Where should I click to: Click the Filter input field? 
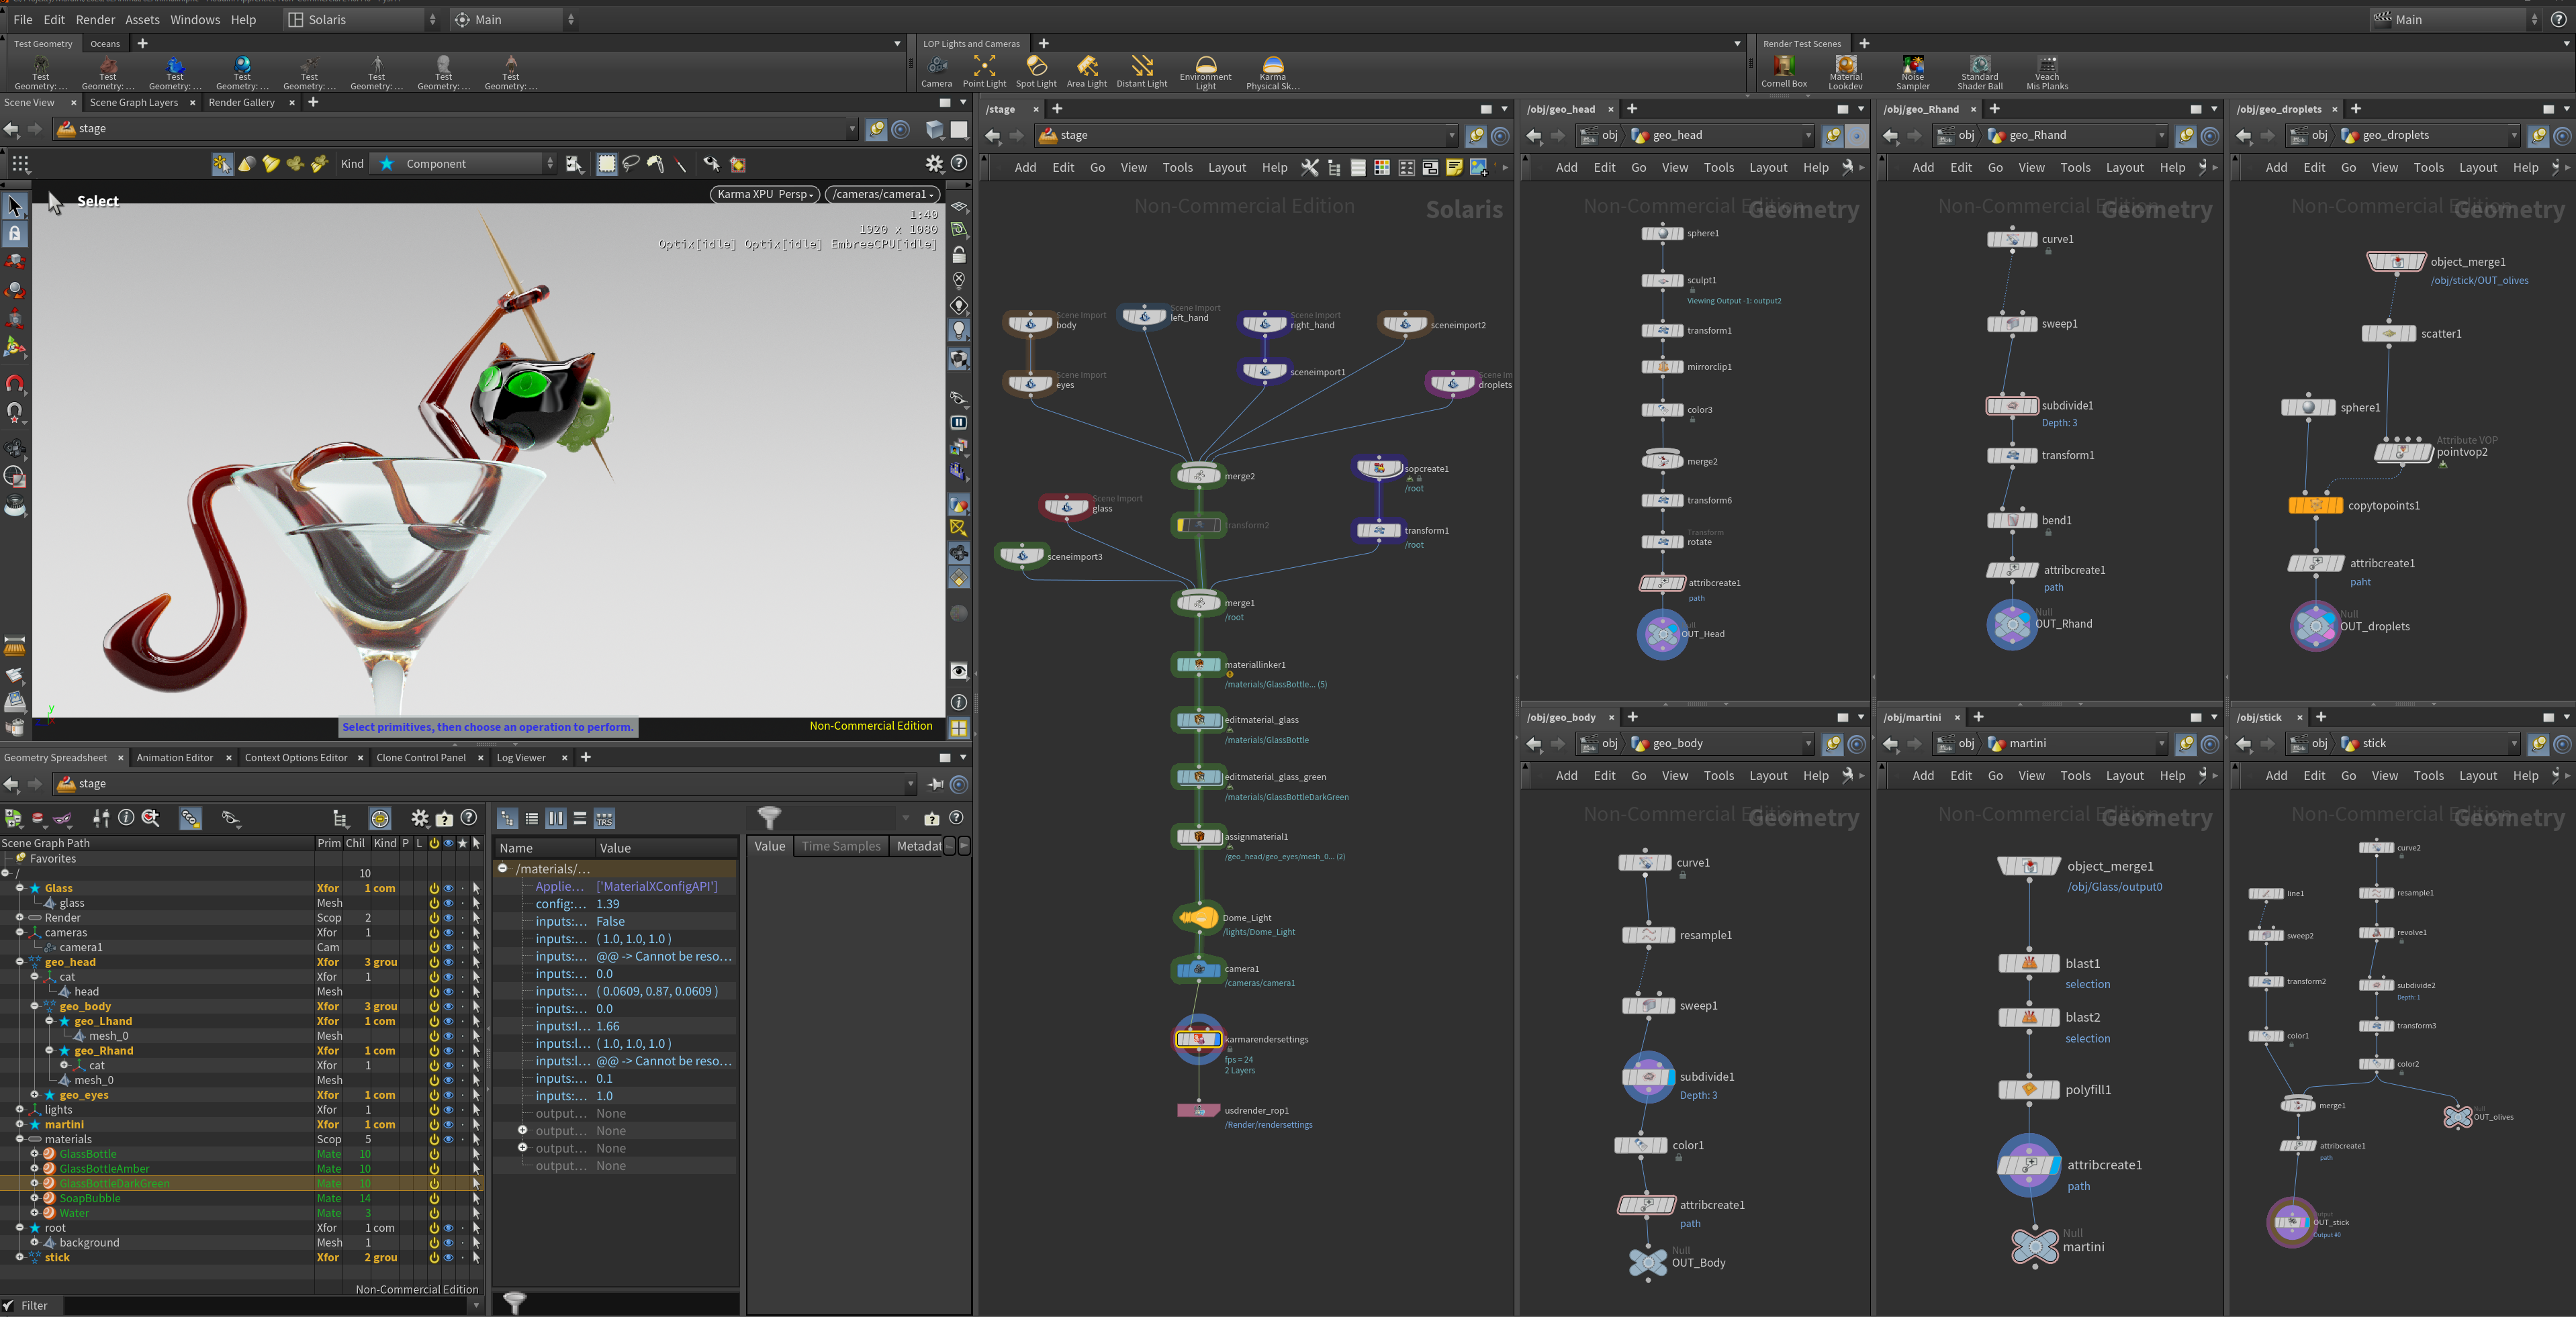pyautogui.click(x=265, y=1305)
